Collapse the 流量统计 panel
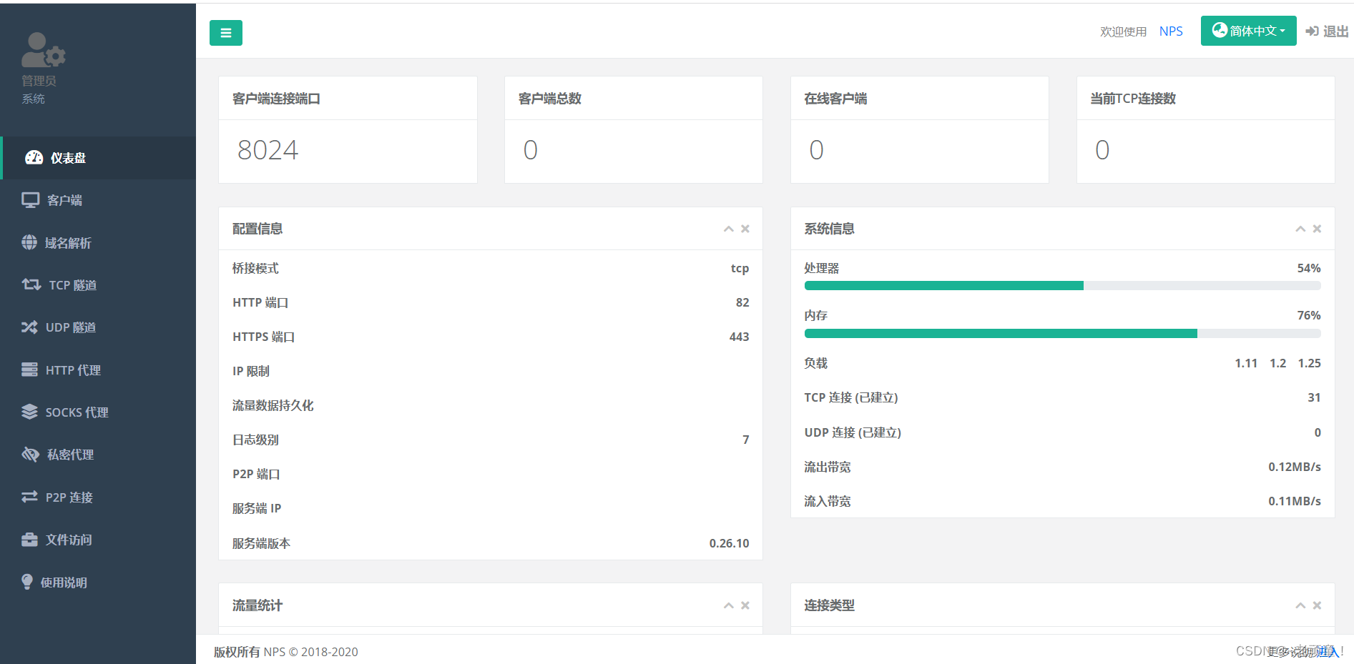Viewport: 1354px width, 664px height. click(x=728, y=605)
